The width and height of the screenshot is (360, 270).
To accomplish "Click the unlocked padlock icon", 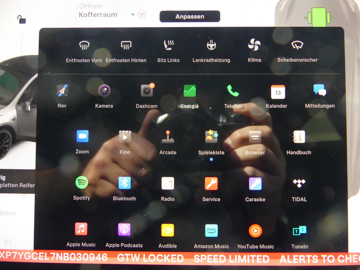I will click(x=22, y=19).
